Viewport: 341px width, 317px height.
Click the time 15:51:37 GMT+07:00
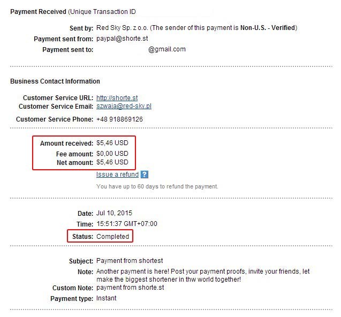127,224
